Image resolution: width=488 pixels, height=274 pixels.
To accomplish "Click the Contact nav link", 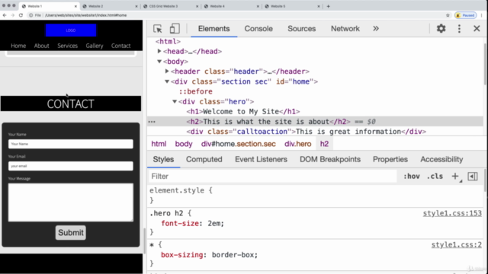I will coord(120,46).
